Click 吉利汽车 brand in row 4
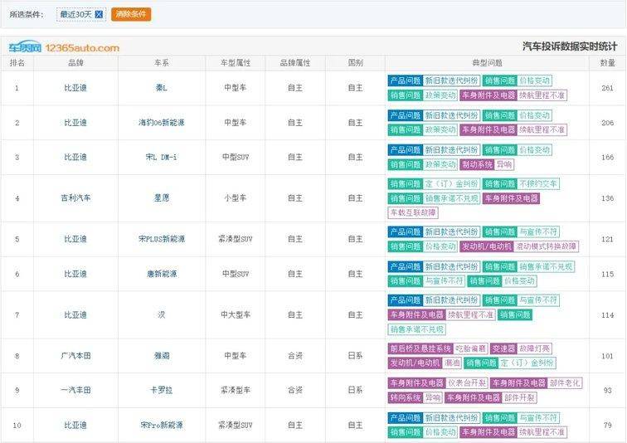The width and height of the screenshot is (627, 443). point(75,198)
